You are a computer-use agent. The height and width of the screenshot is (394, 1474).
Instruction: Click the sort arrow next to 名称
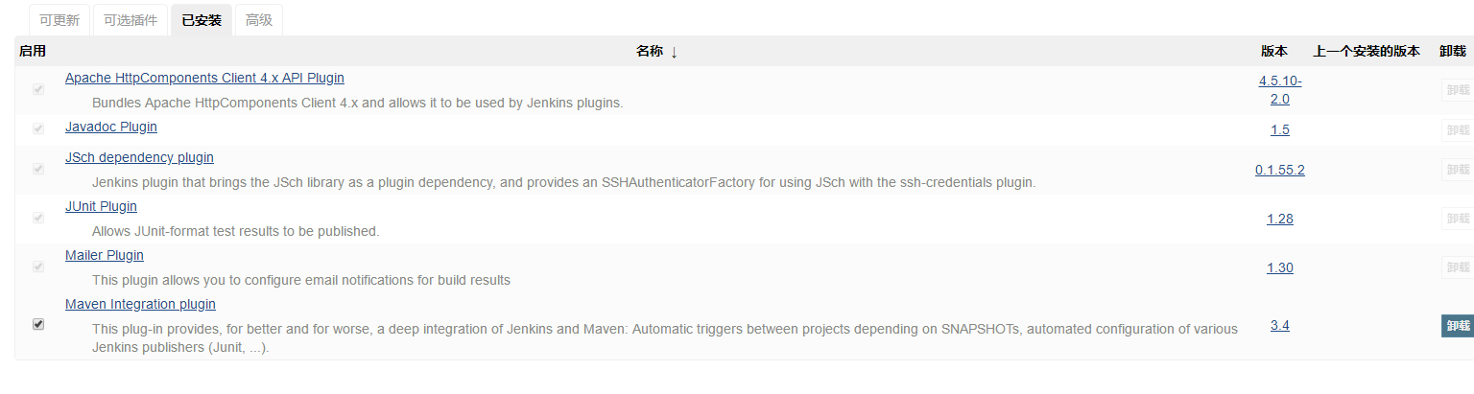674,52
